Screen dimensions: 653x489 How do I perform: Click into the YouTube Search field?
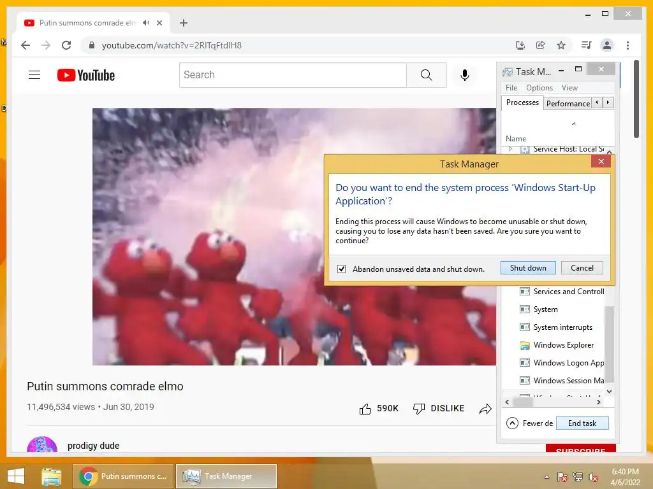pos(293,75)
